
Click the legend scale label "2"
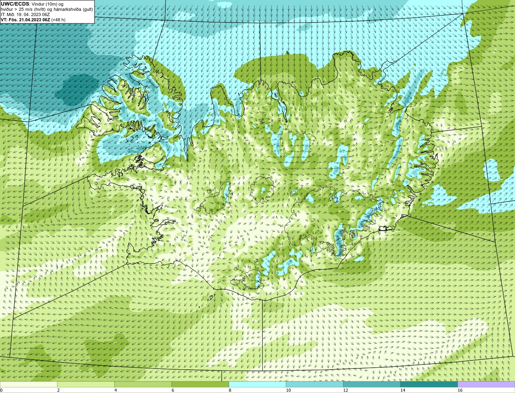(x=58, y=390)
